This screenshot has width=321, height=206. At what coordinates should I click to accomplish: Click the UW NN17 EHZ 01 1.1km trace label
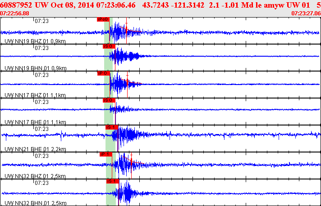35,95
